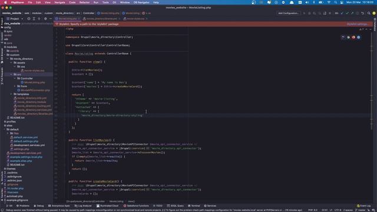Click the Git update project icon
This screenshot has height=212, width=377.
pos(342,13)
